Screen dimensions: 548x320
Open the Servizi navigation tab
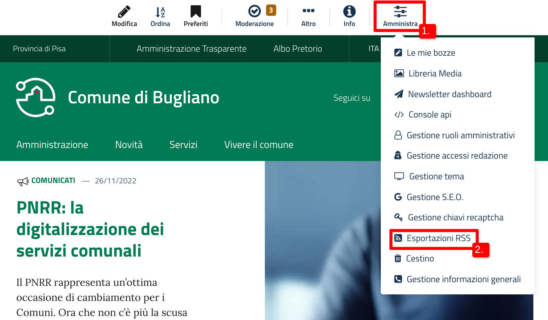(183, 145)
